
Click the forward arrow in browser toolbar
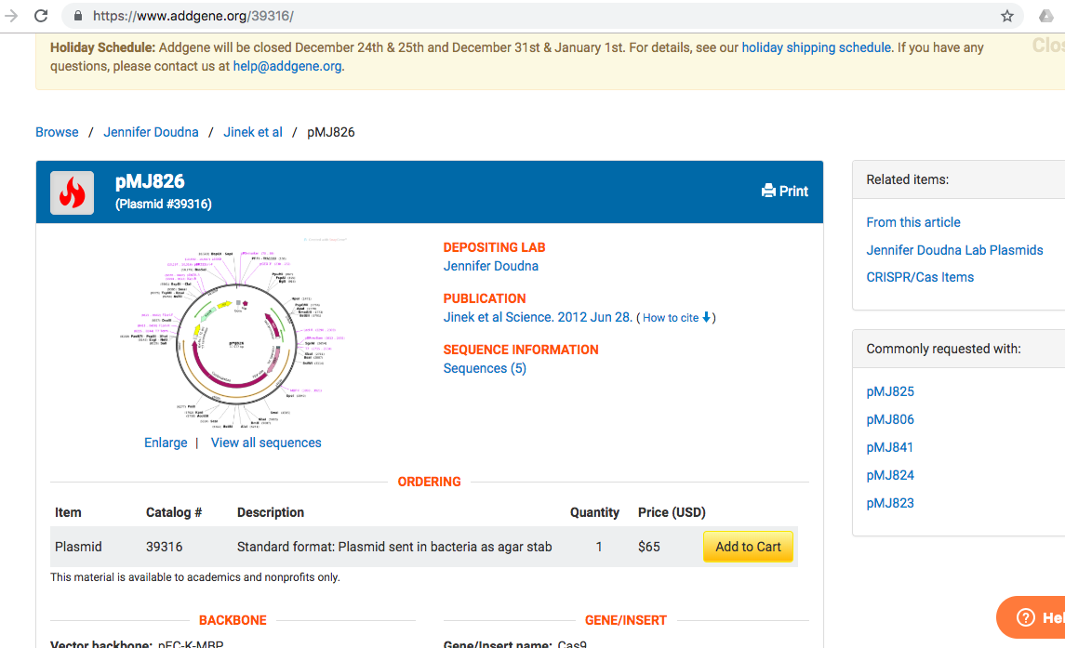pos(10,16)
